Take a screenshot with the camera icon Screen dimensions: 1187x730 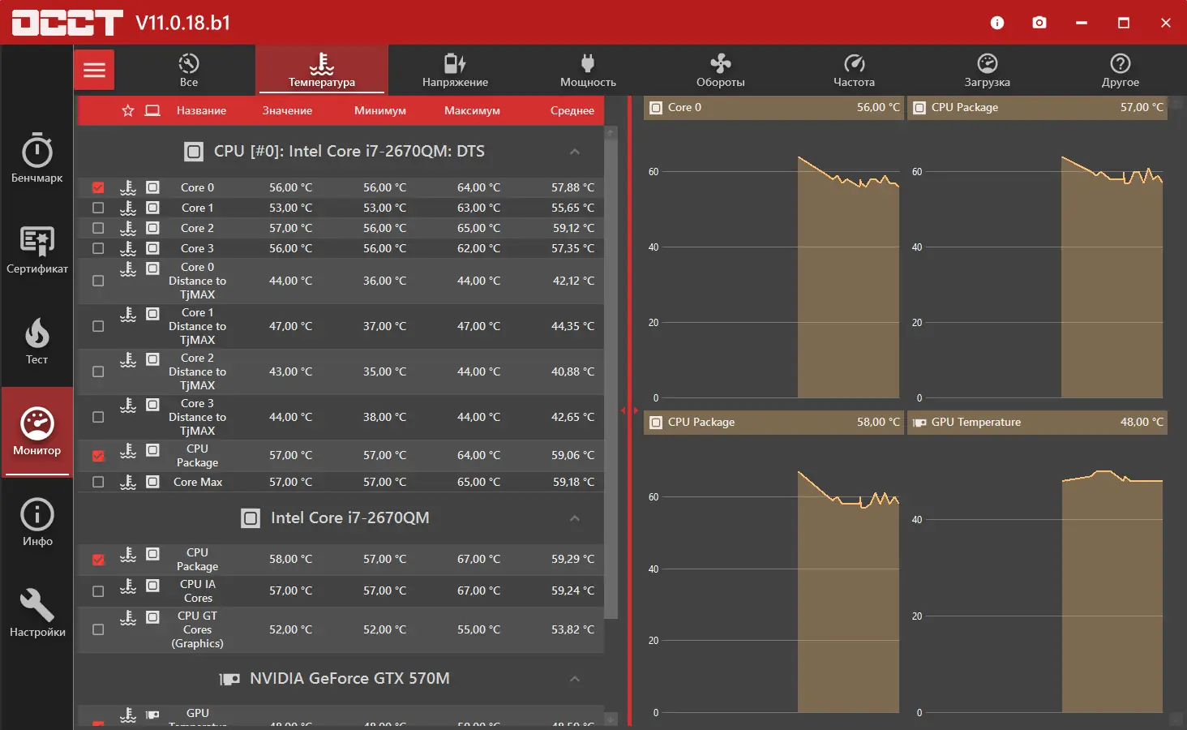click(1039, 23)
